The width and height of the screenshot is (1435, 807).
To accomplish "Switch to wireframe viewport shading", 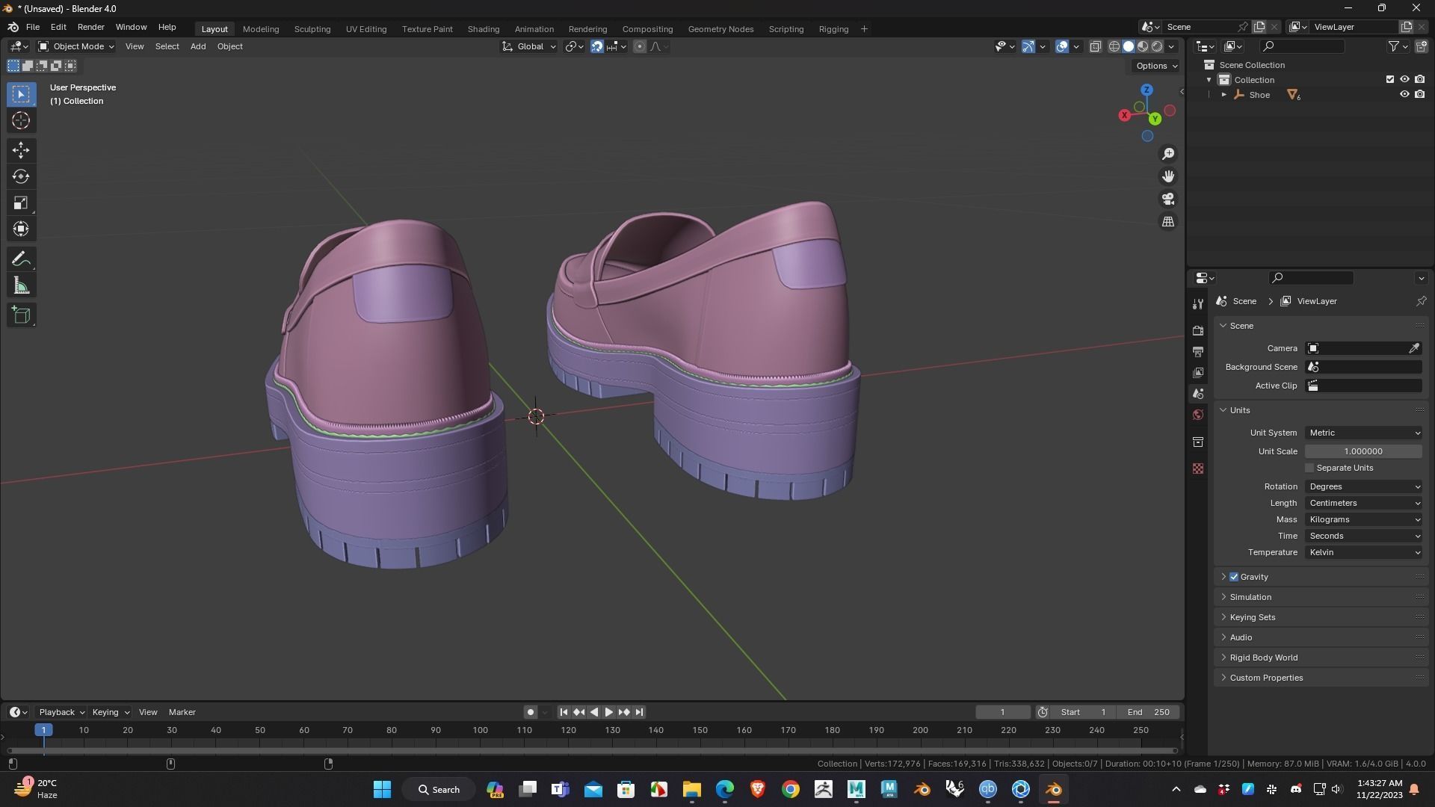I will [x=1114, y=46].
